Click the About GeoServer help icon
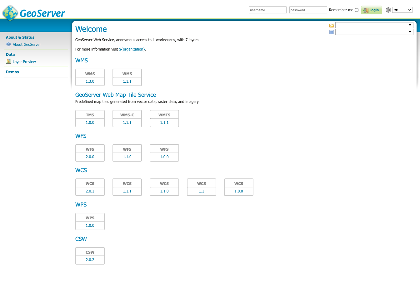 tap(8, 44)
